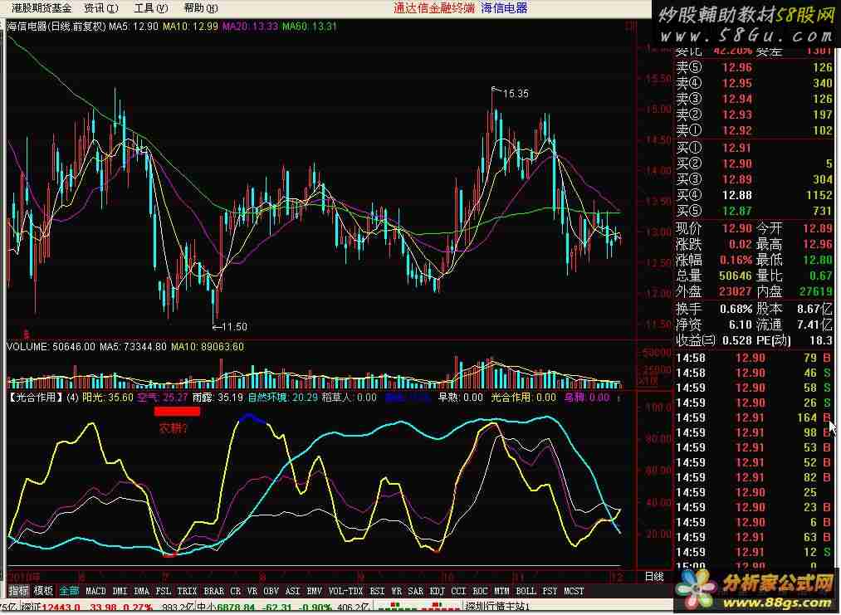Select the 卖③ 12.94 ask row

(x=754, y=100)
